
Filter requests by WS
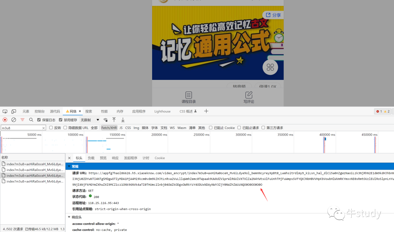[172, 128]
